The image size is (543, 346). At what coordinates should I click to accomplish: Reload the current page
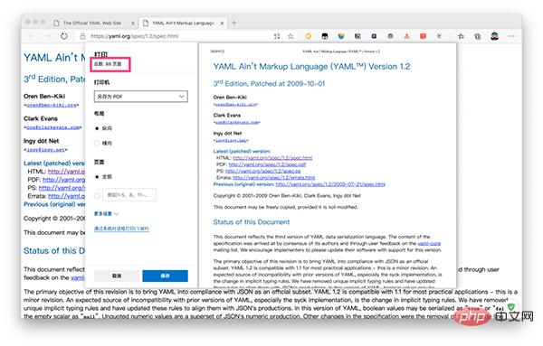[64, 36]
